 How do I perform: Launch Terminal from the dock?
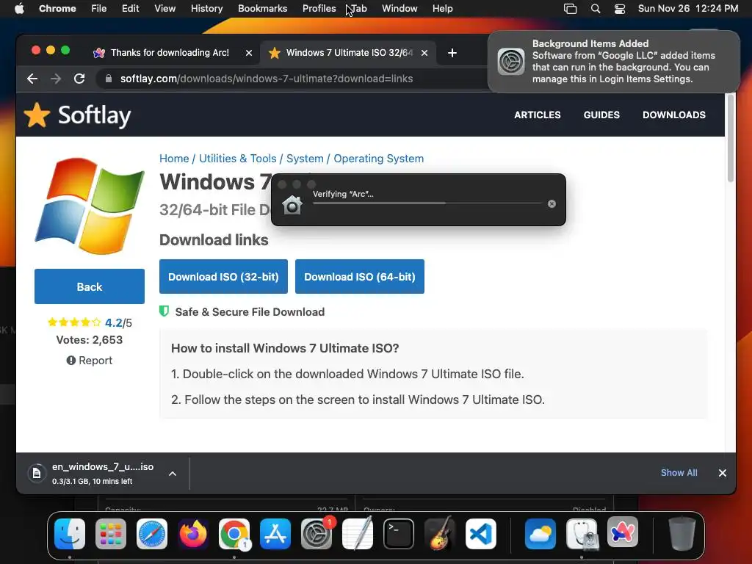point(399,534)
